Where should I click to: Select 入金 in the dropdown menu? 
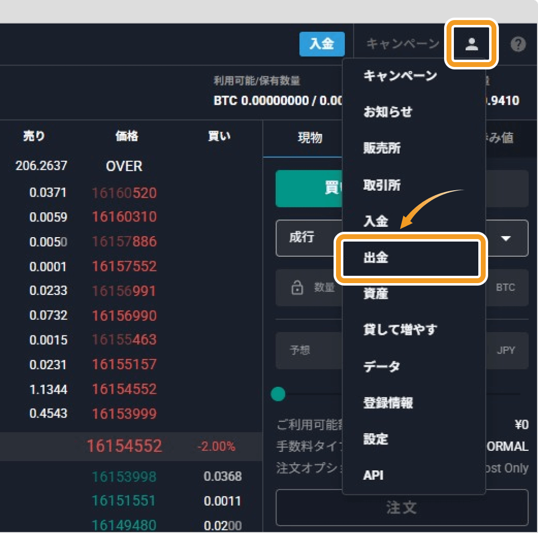pyautogui.click(x=376, y=221)
